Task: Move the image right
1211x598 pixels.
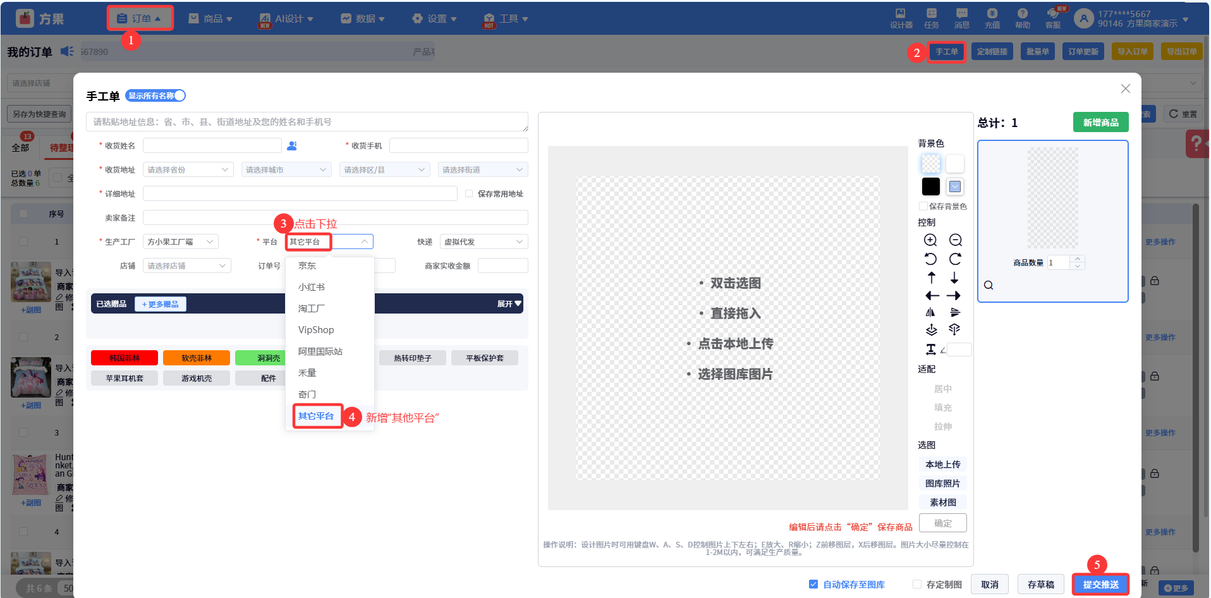Action: click(954, 296)
